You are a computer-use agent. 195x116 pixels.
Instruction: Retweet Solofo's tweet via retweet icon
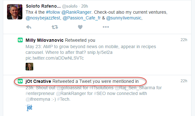pos(55,27)
